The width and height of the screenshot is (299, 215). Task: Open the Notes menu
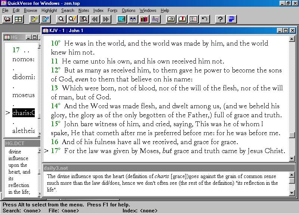84,10
